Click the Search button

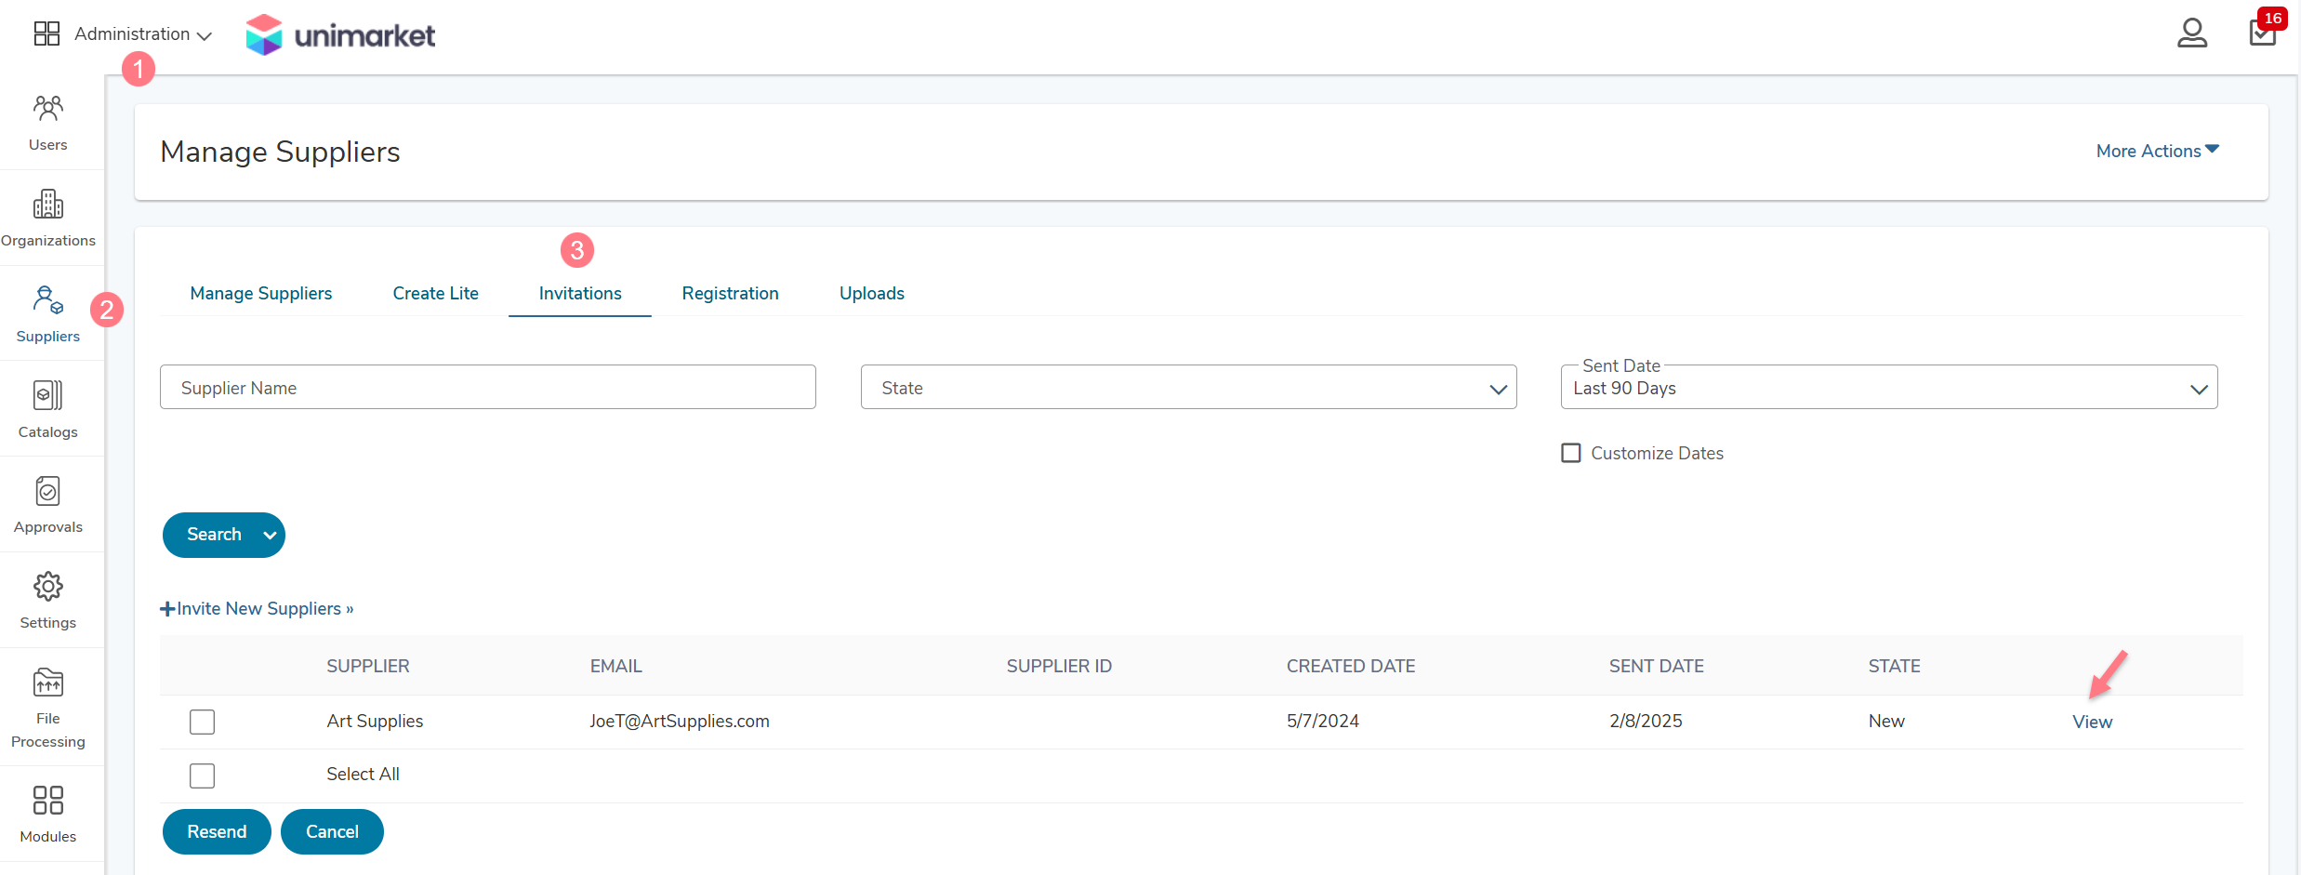click(x=214, y=535)
